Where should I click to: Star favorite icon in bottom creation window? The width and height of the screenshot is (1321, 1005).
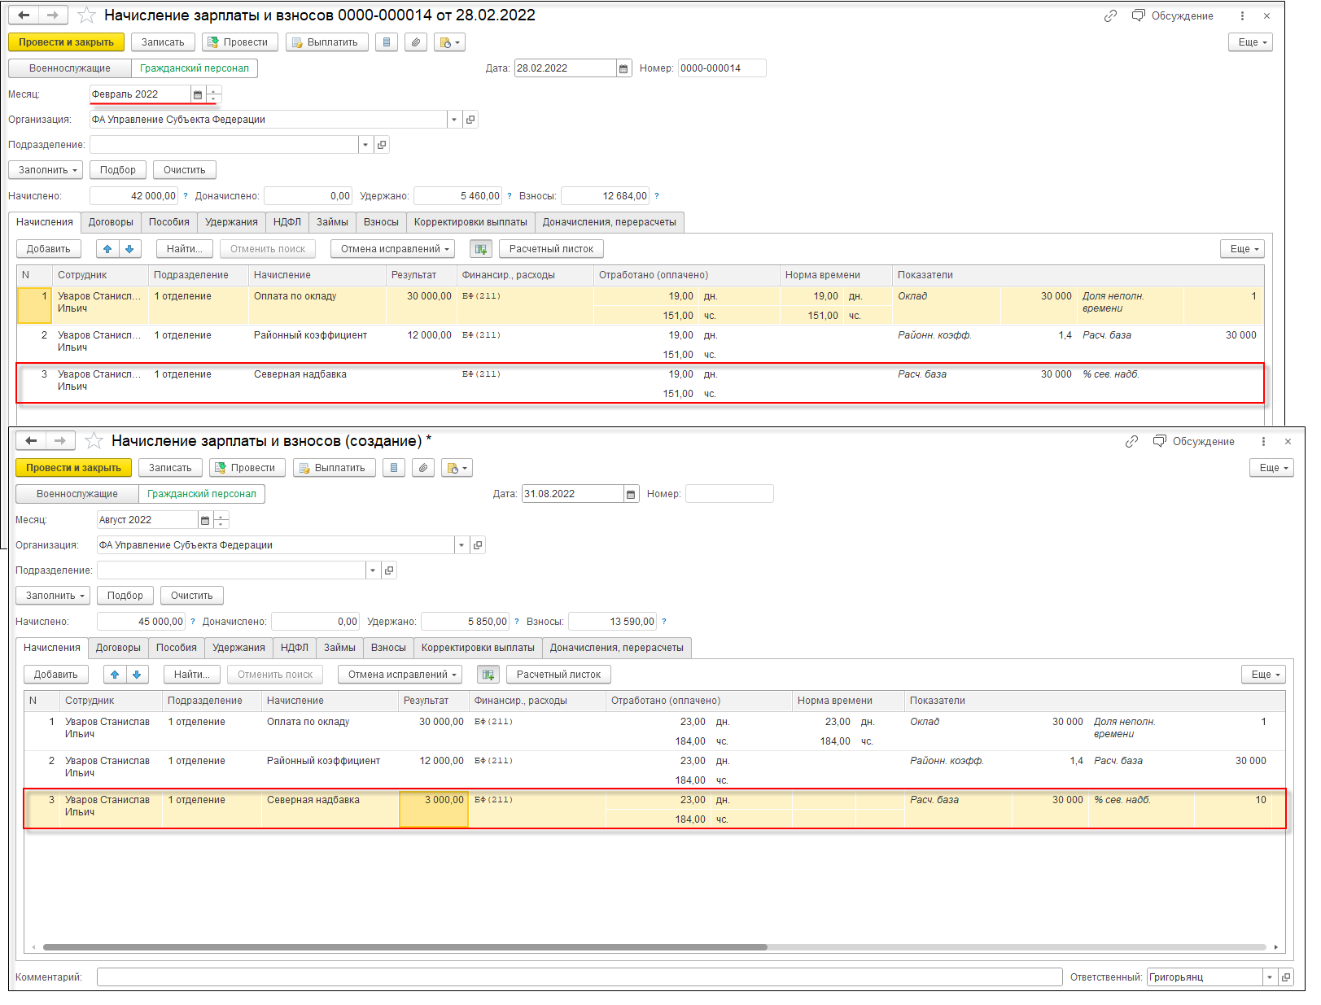coord(94,441)
